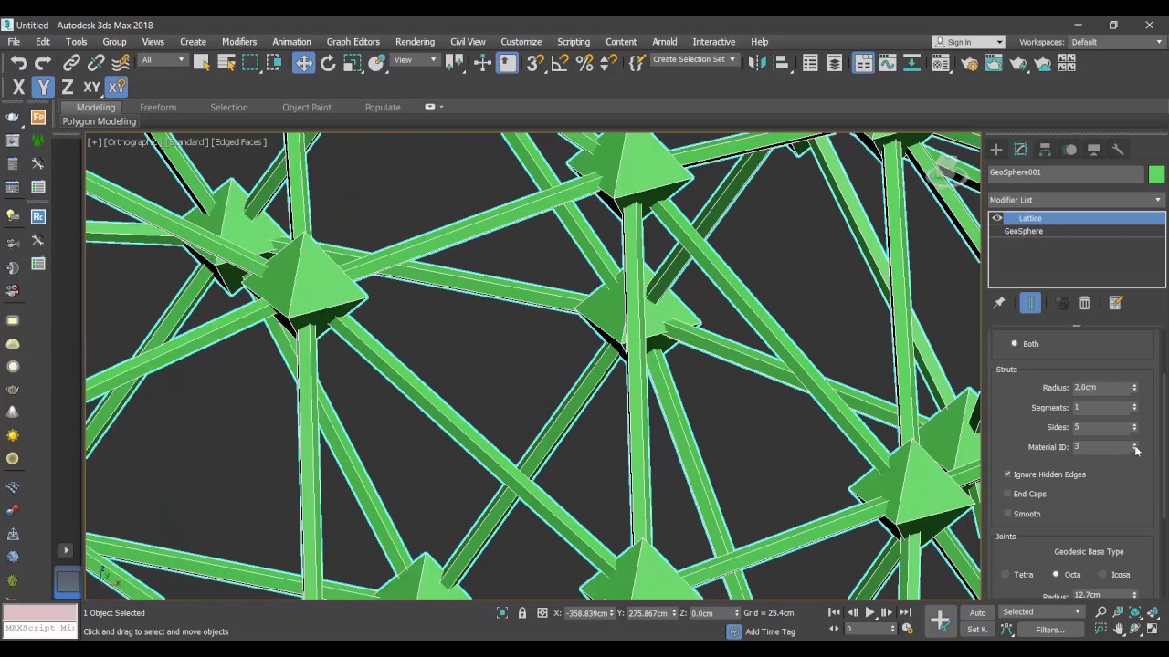1169x657 pixels.
Task: Switch to the Object Paint ribbon tab
Action: (307, 108)
